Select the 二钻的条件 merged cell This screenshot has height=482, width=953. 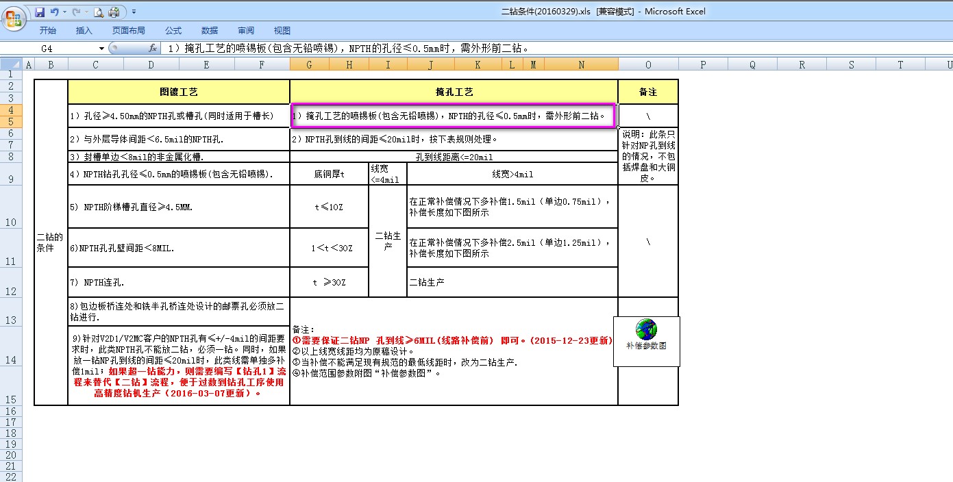(x=51, y=242)
